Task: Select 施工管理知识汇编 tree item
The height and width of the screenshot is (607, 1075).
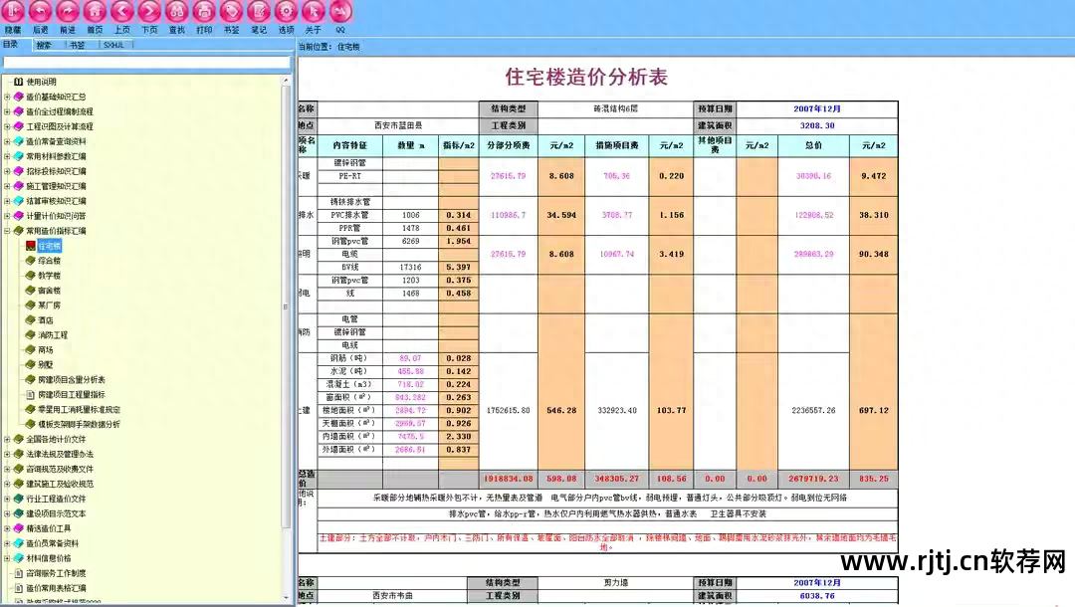Action: tap(56, 186)
